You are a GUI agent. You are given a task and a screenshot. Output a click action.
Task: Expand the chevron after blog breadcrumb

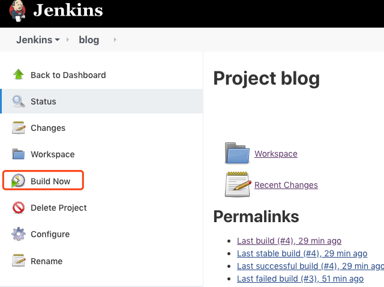coord(115,40)
